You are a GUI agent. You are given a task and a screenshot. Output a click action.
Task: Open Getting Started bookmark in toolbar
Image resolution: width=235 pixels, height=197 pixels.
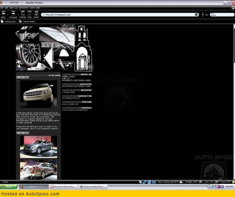click(x=9, y=21)
